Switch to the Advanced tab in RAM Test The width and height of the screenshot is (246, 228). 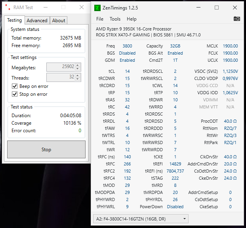[x=37, y=21]
